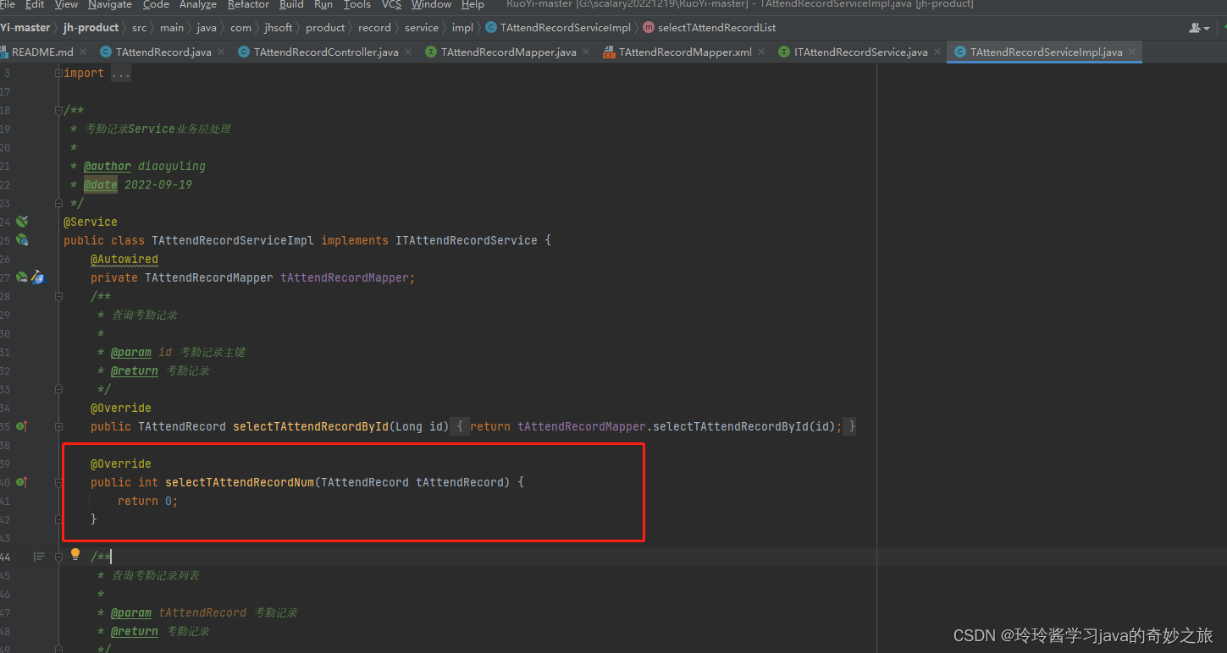The width and height of the screenshot is (1227, 653).
Task: Open the Edit menu
Action: 35,4
